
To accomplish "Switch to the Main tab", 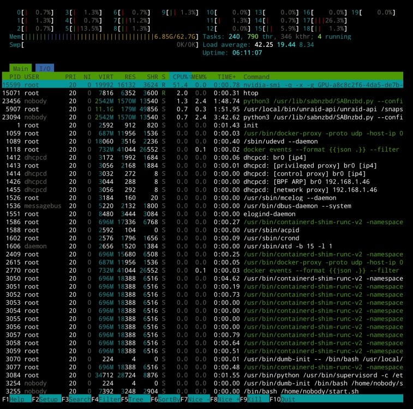I will 21,68.
